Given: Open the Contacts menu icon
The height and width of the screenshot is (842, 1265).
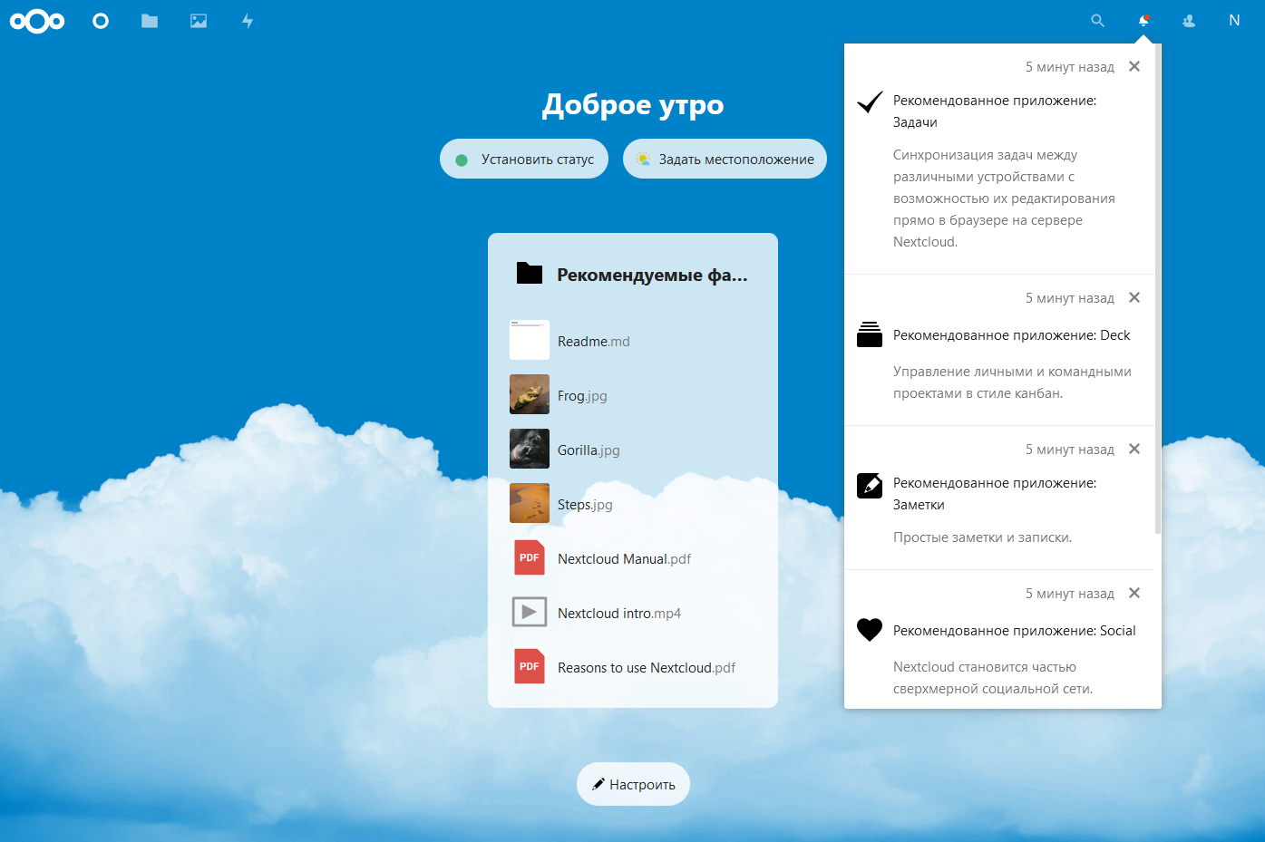Looking at the screenshot, I should (1189, 21).
